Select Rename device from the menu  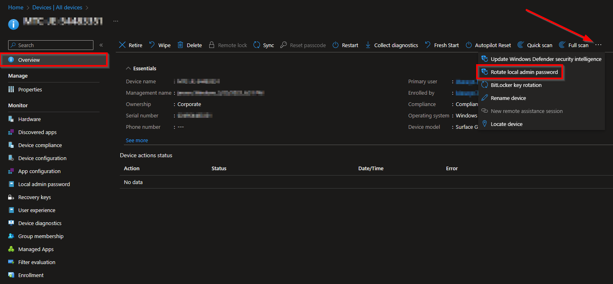pyautogui.click(x=507, y=98)
